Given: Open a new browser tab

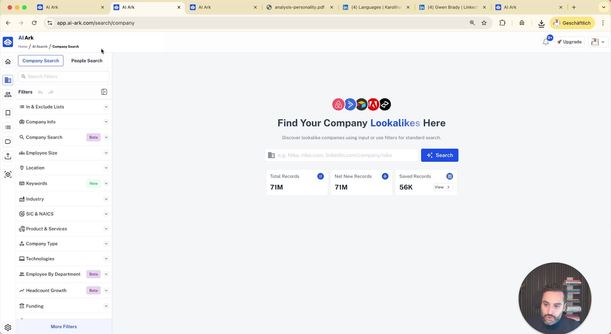Looking at the screenshot, I should [x=574, y=7].
